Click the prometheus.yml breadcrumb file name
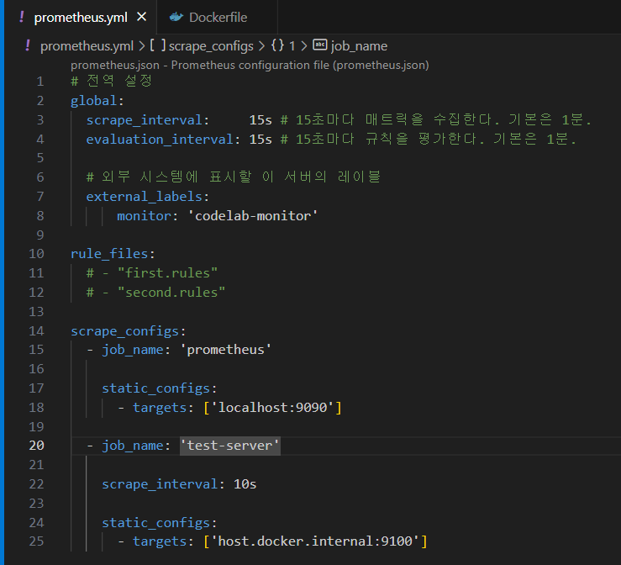The height and width of the screenshot is (565, 621). click(87, 45)
